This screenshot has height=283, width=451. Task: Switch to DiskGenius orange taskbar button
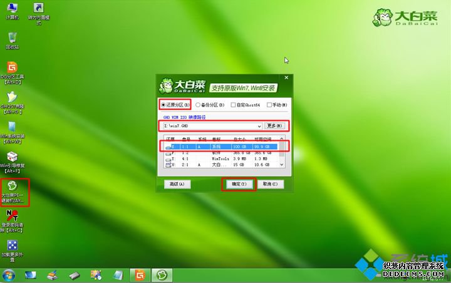point(140,275)
